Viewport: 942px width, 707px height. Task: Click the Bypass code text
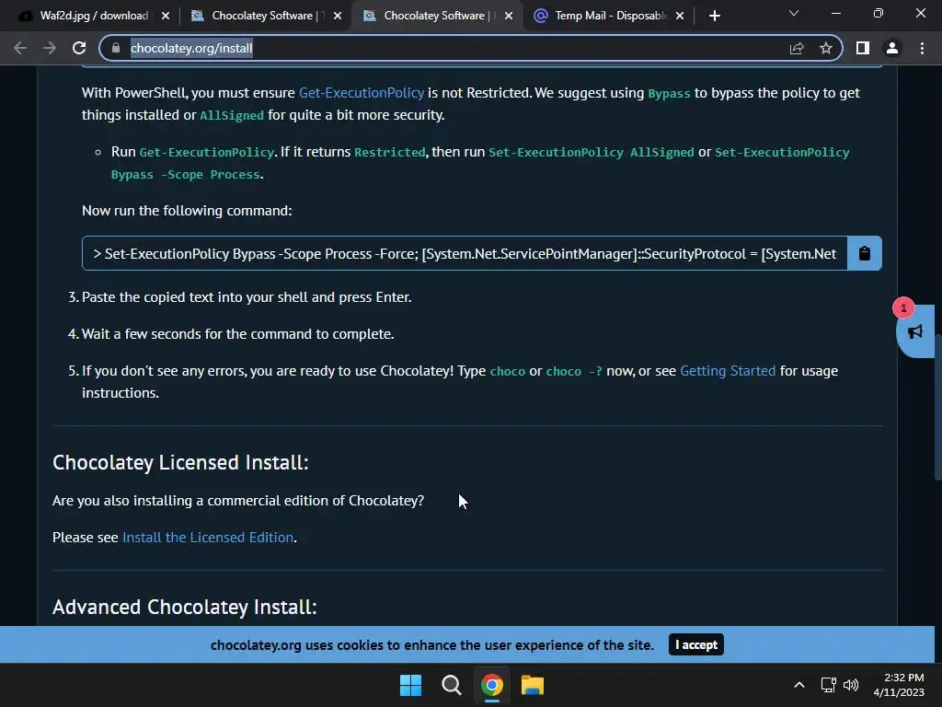670,93
